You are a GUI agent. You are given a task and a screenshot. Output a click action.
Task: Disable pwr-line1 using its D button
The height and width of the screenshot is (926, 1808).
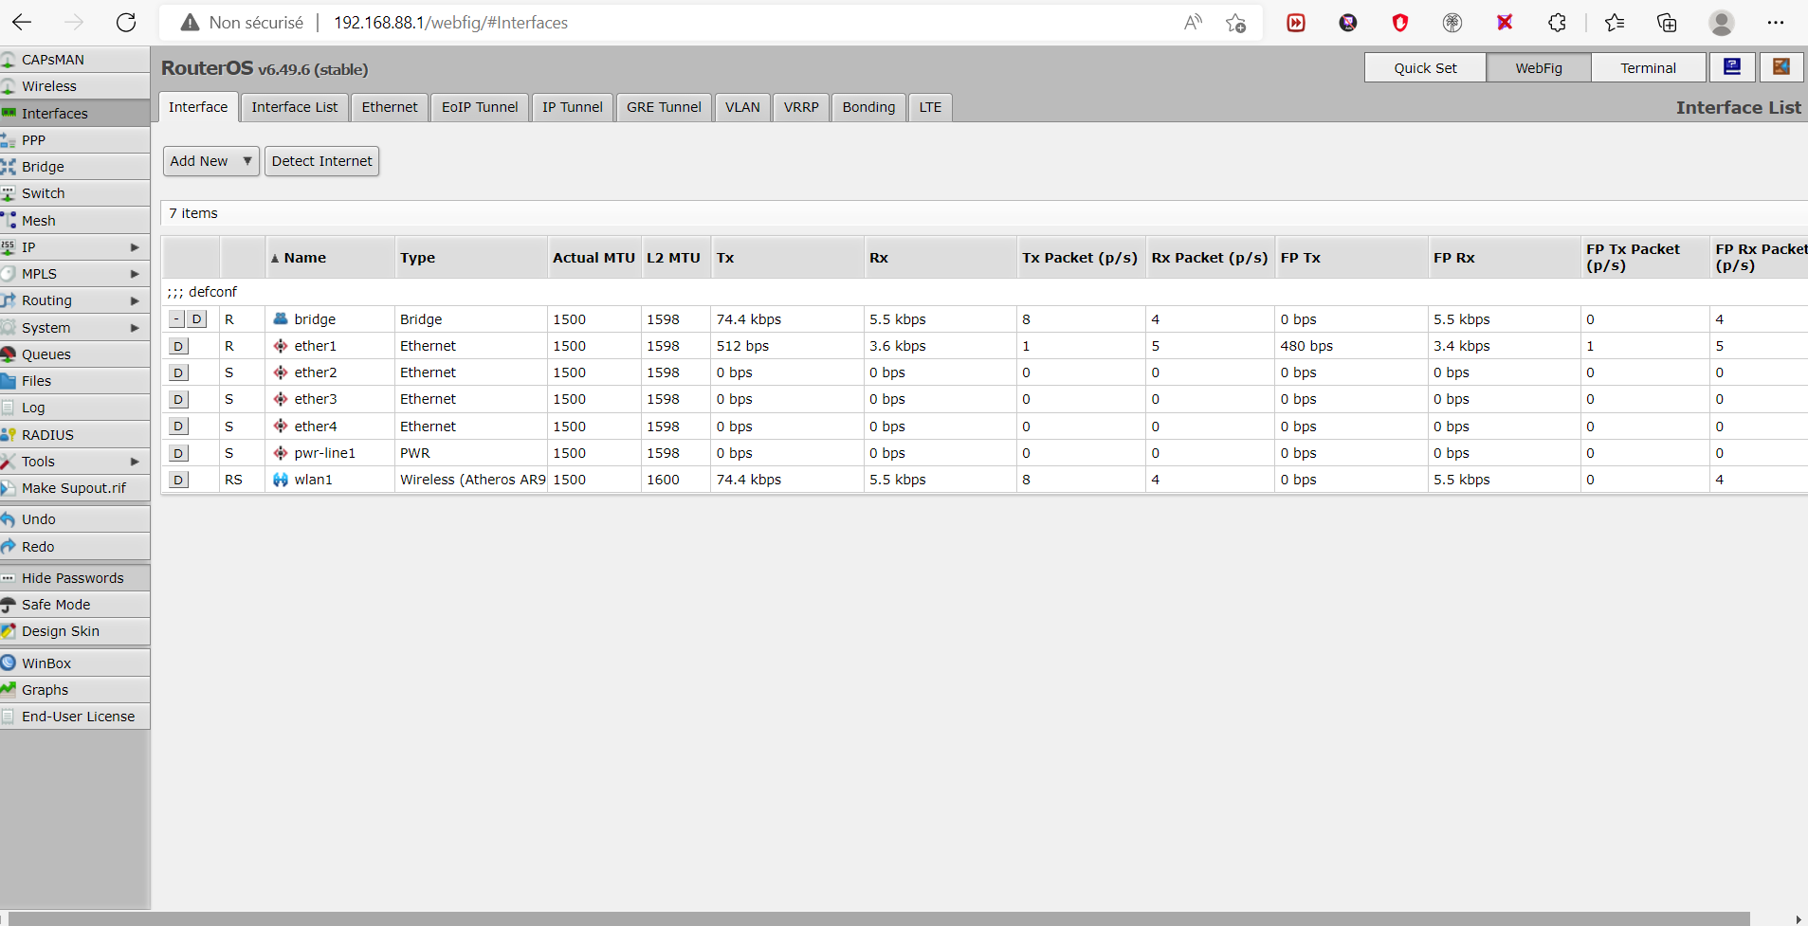[x=178, y=453]
